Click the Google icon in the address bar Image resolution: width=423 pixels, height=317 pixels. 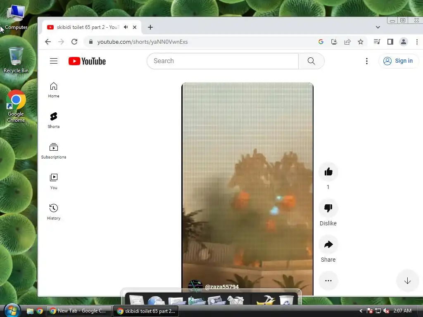(321, 42)
